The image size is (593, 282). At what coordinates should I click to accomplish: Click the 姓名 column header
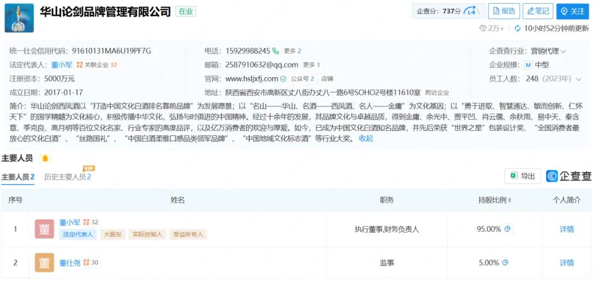(x=177, y=200)
